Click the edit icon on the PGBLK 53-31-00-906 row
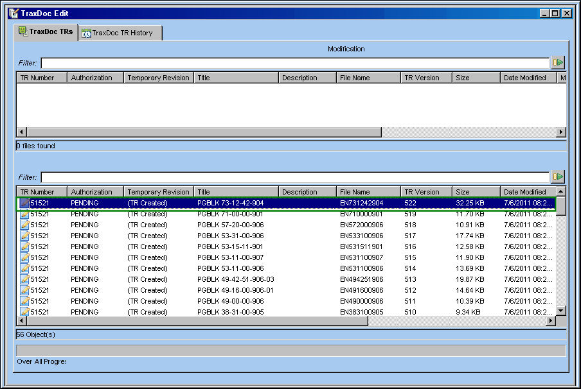The width and height of the screenshot is (581, 389). pos(24,236)
